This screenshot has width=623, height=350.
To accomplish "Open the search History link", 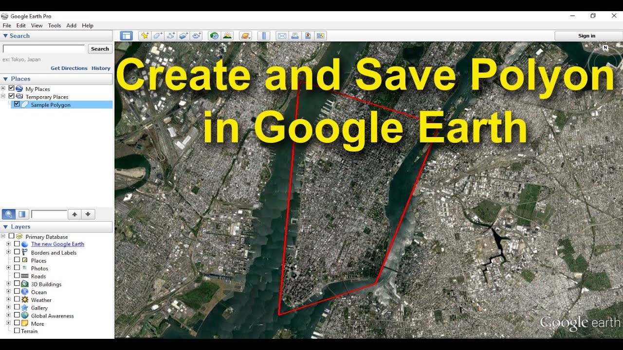I will coord(101,68).
